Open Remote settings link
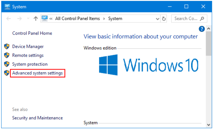Image resolution: width=213 pixels, height=130 pixels. point(28,55)
